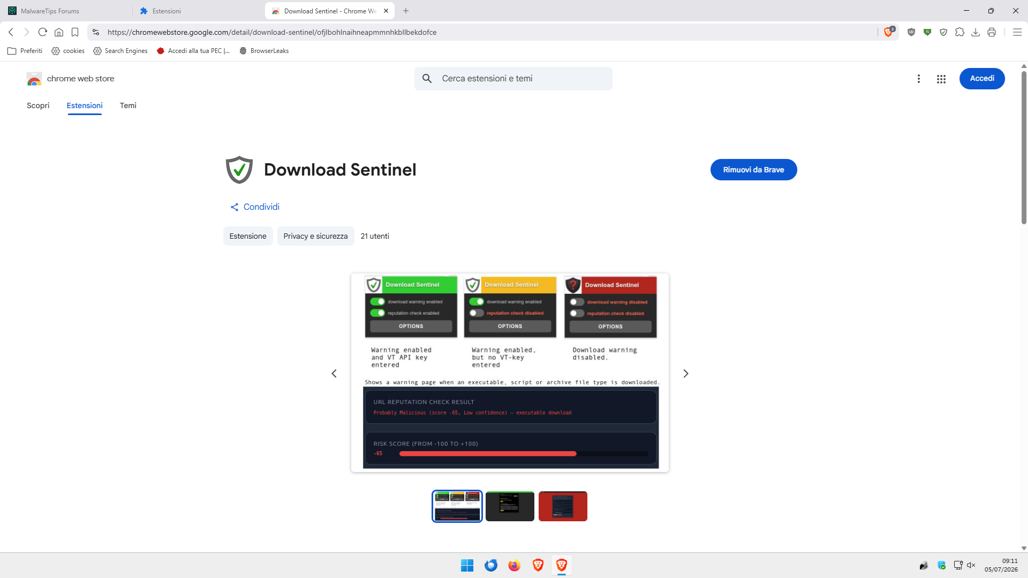Select the dark green-topped second thumbnail
Screen dimensions: 1028x578
(510, 506)
